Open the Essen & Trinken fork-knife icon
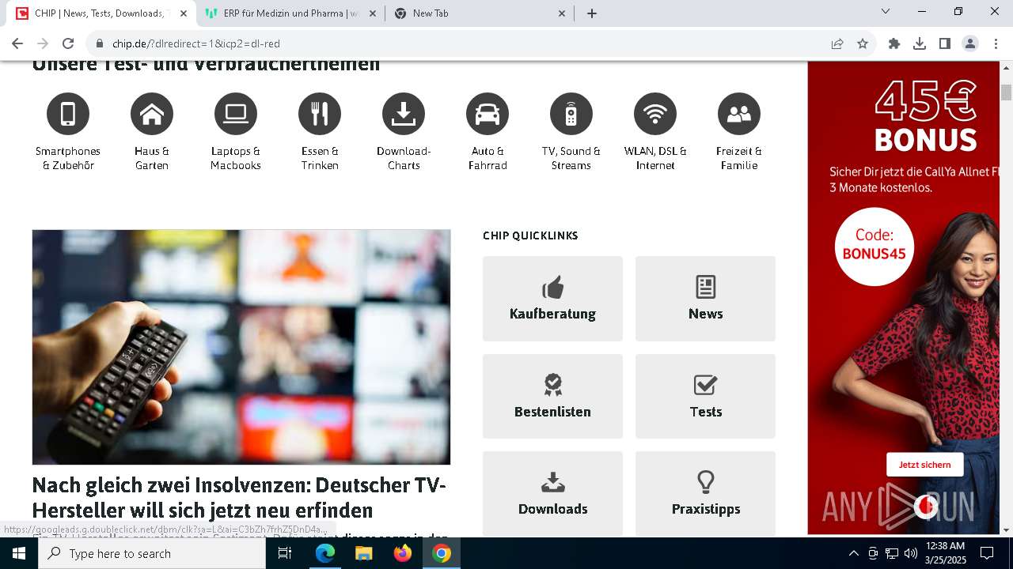Viewport: 1013px width, 569px height. click(320, 114)
